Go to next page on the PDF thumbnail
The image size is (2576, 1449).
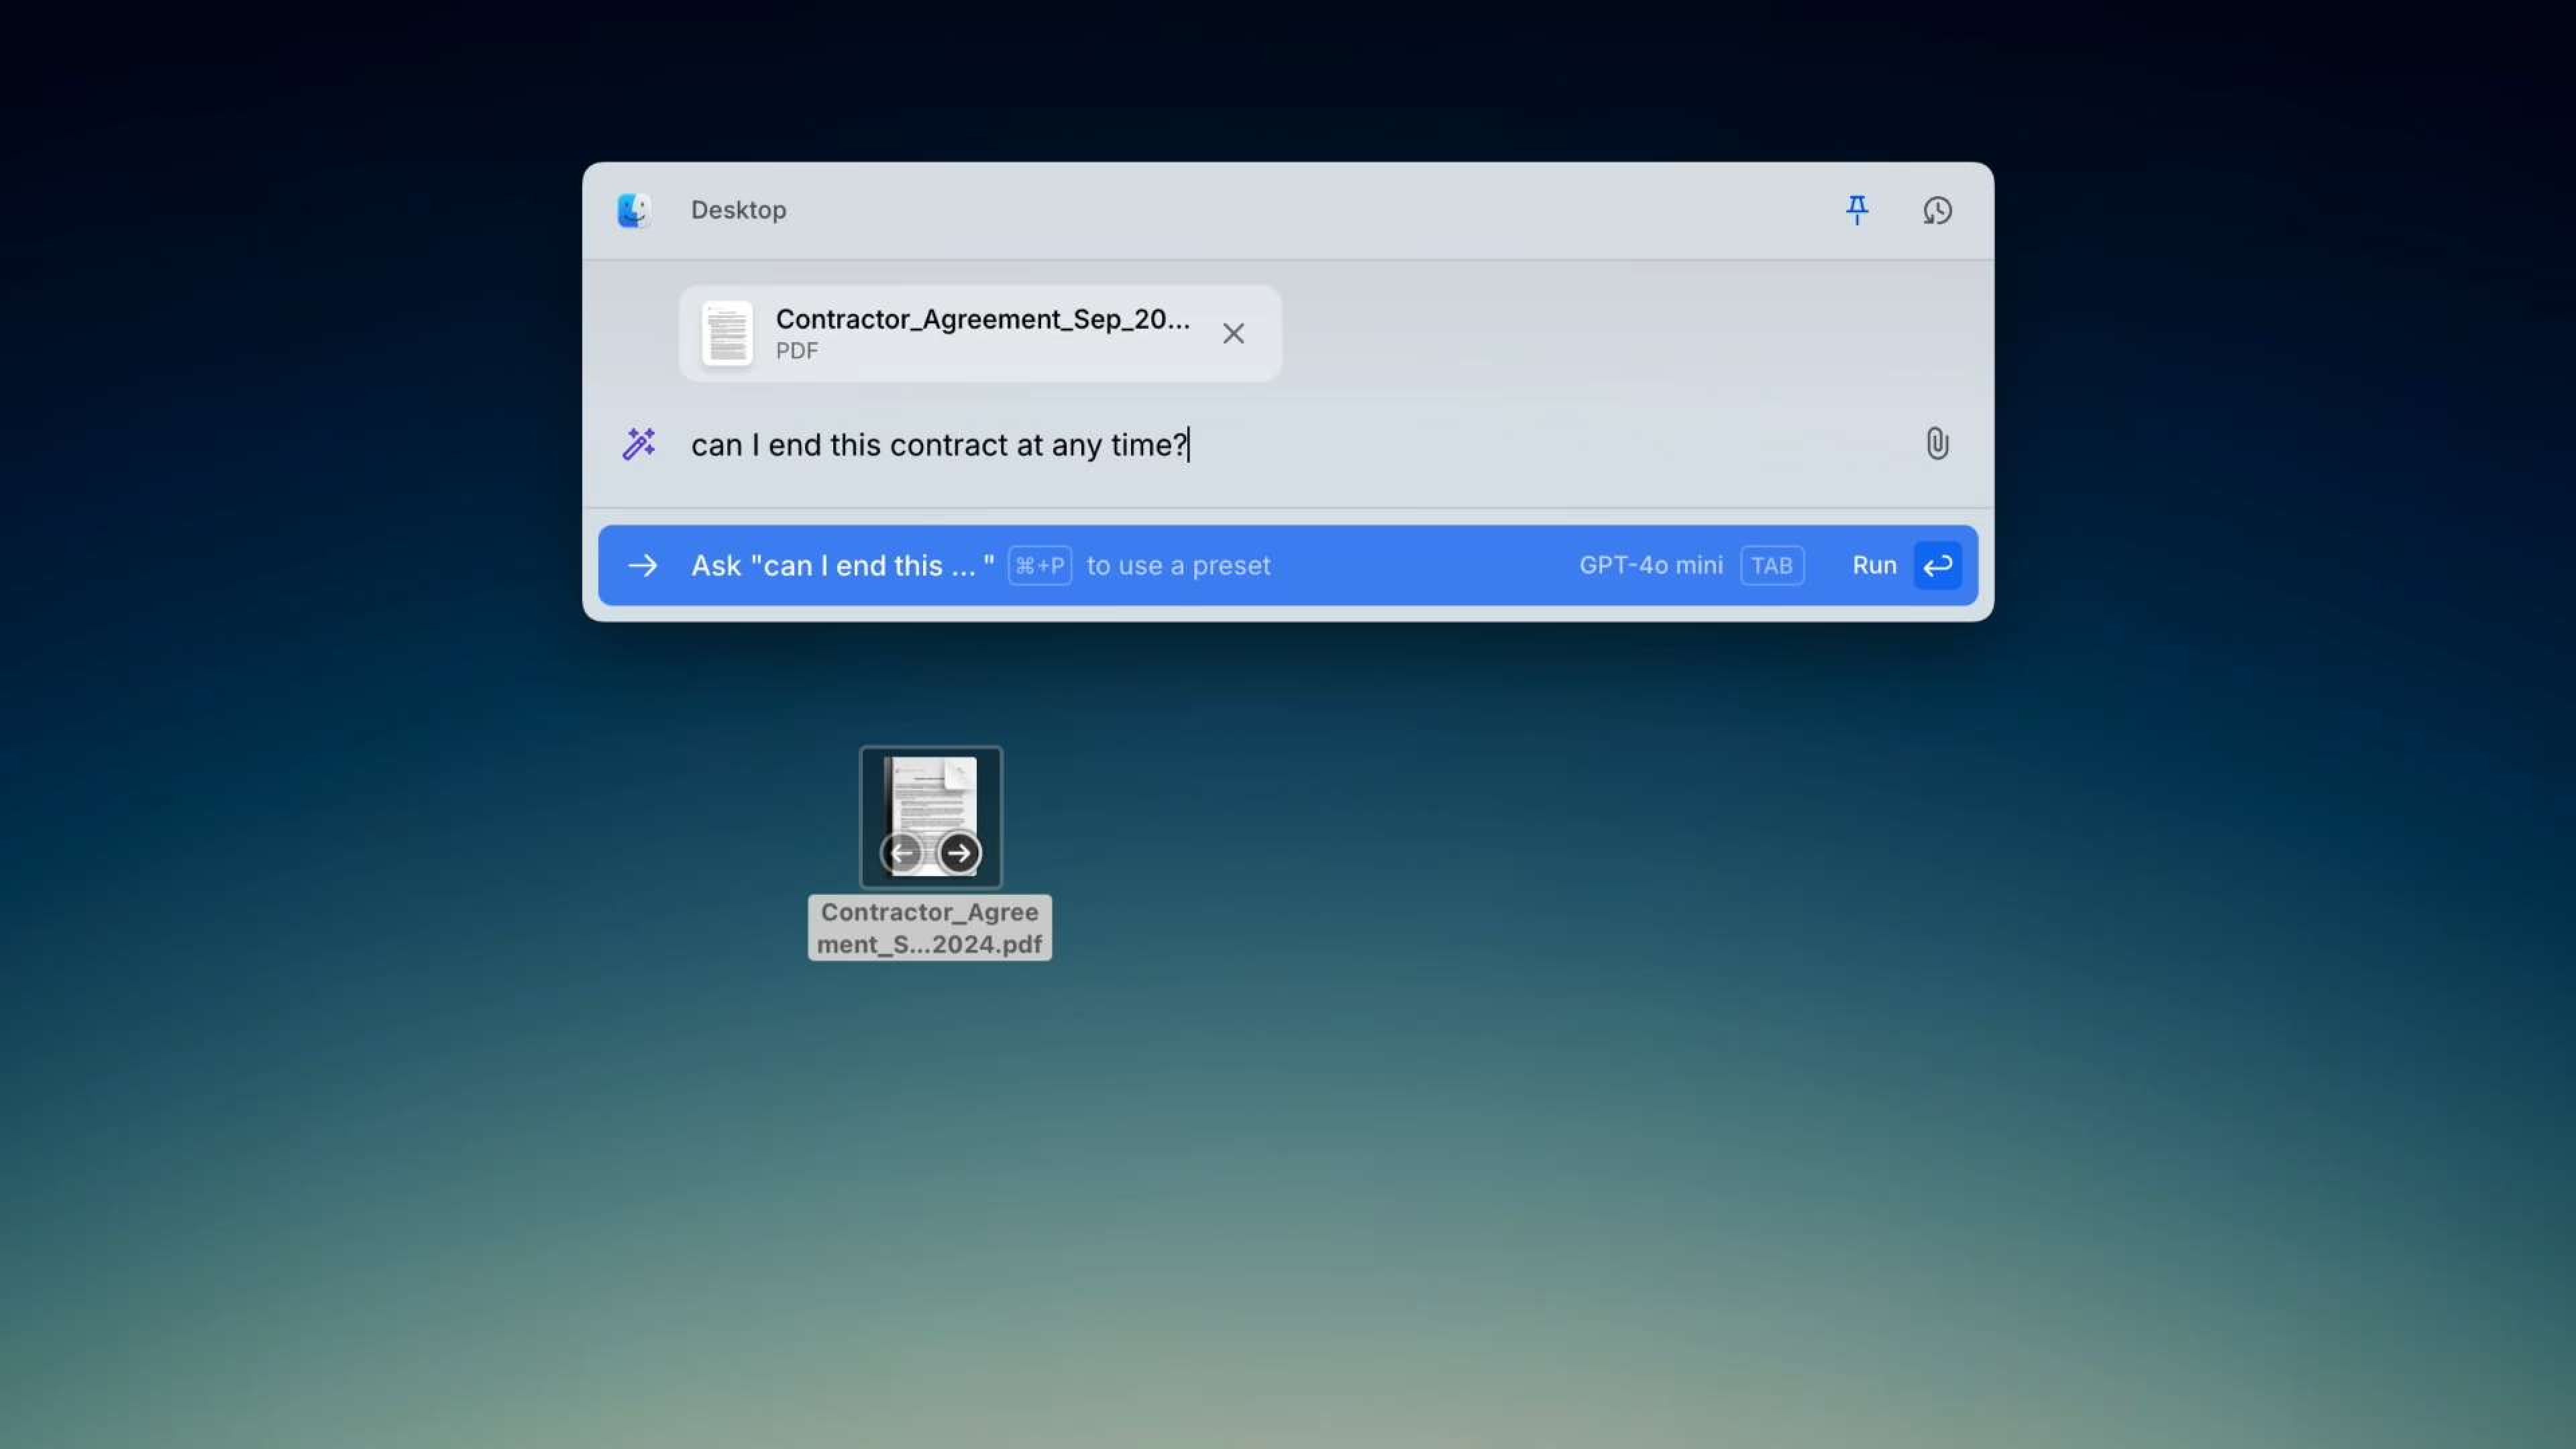(x=959, y=852)
